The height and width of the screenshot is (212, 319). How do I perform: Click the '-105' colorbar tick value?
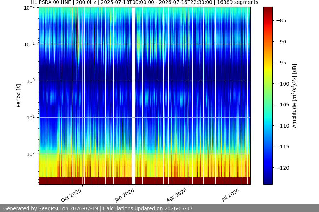(282, 105)
